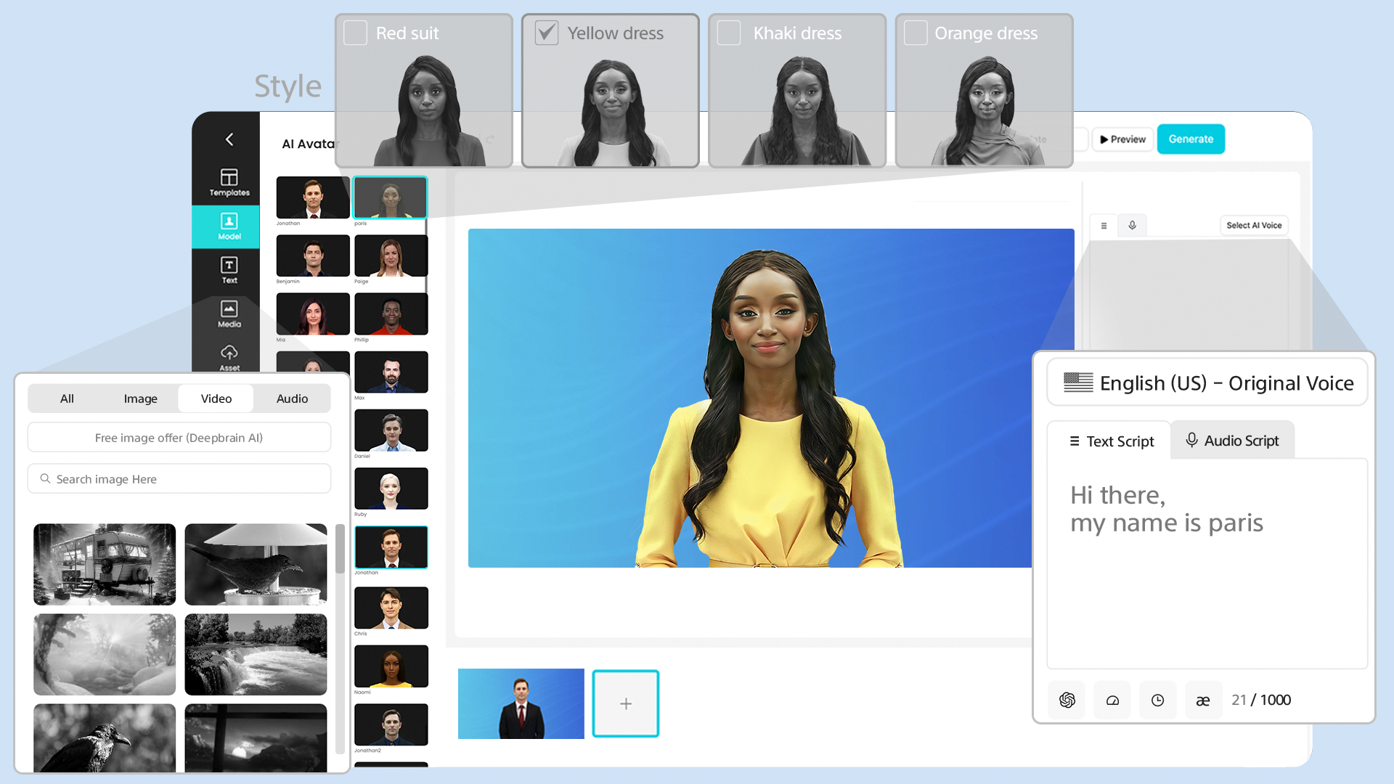1394x784 pixels.
Task: Click the Preview button
Action: (x=1122, y=139)
